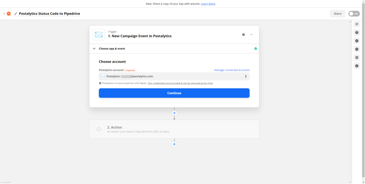Go back using the left chevron arrow
The image size is (365, 184).
(4, 14)
